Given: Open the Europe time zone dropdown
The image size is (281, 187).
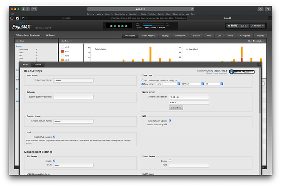Looking at the screenshot, I should pos(167,84).
